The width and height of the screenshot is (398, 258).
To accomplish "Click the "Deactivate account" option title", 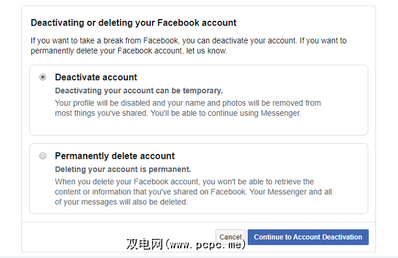I will (x=96, y=77).
